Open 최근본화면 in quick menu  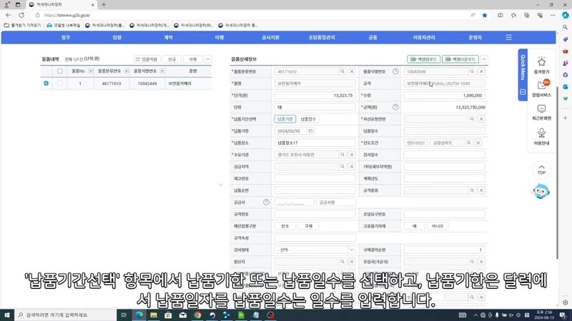click(x=541, y=113)
